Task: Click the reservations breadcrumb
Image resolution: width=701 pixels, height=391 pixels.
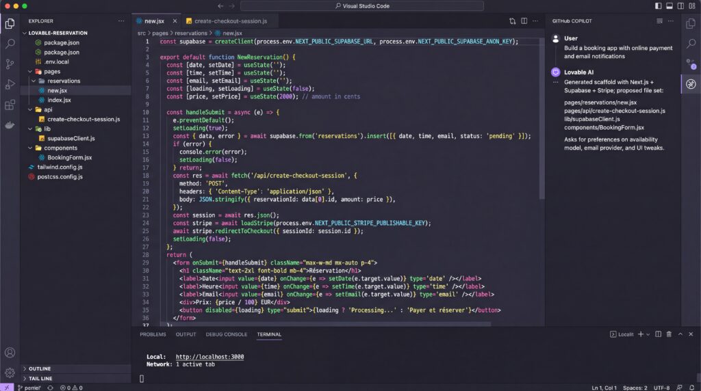Action: (x=191, y=33)
